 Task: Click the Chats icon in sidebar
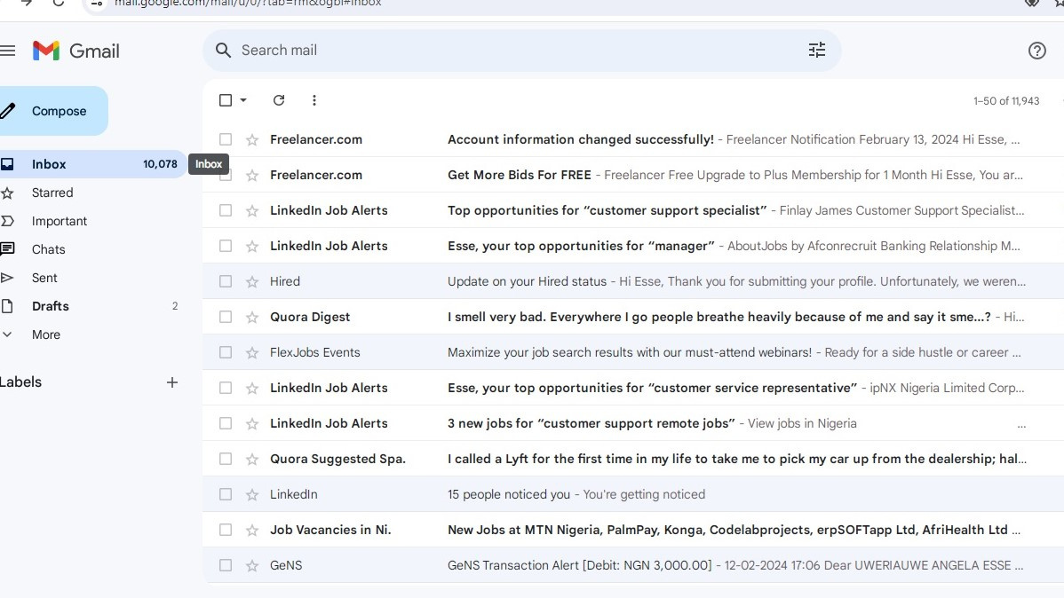coord(7,248)
